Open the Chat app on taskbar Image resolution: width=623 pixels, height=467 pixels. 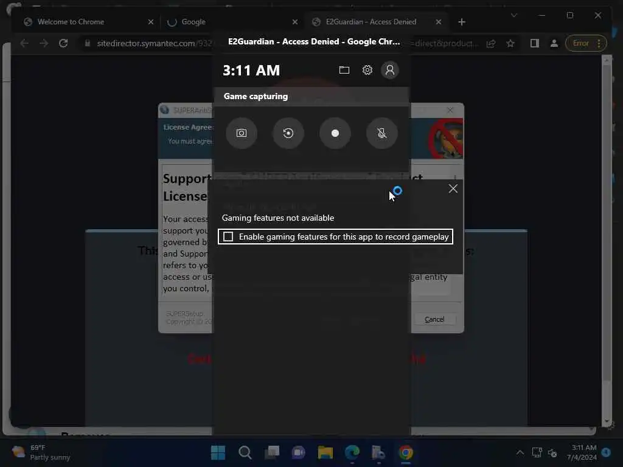click(x=298, y=452)
